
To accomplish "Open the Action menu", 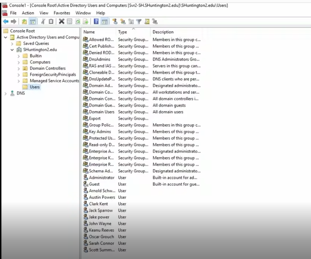I will coord(28,13).
